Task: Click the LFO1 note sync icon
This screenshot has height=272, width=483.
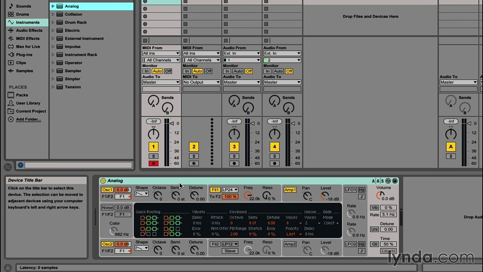Action: tap(361, 196)
